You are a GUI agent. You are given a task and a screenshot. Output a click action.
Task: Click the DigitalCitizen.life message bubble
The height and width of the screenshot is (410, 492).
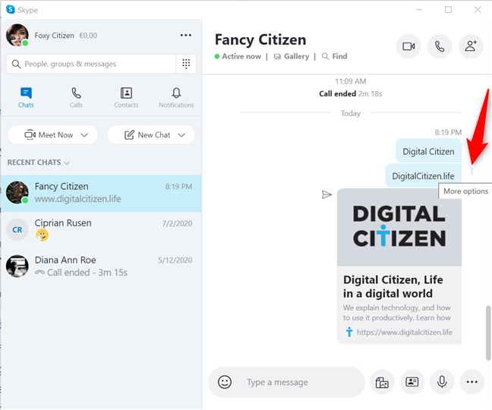coord(423,175)
